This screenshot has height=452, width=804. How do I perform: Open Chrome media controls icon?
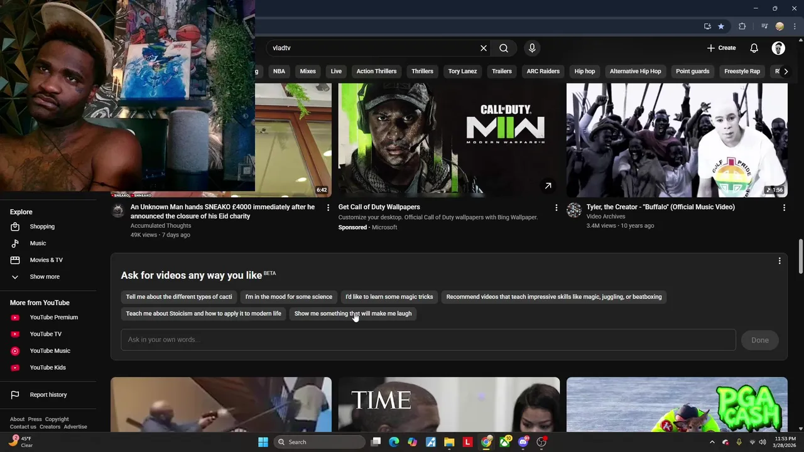coord(764,26)
